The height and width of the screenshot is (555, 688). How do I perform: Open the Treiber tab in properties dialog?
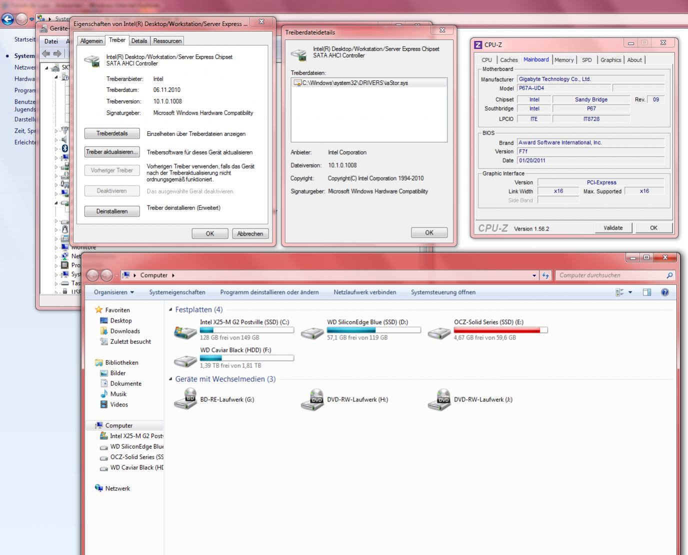[x=117, y=40]
